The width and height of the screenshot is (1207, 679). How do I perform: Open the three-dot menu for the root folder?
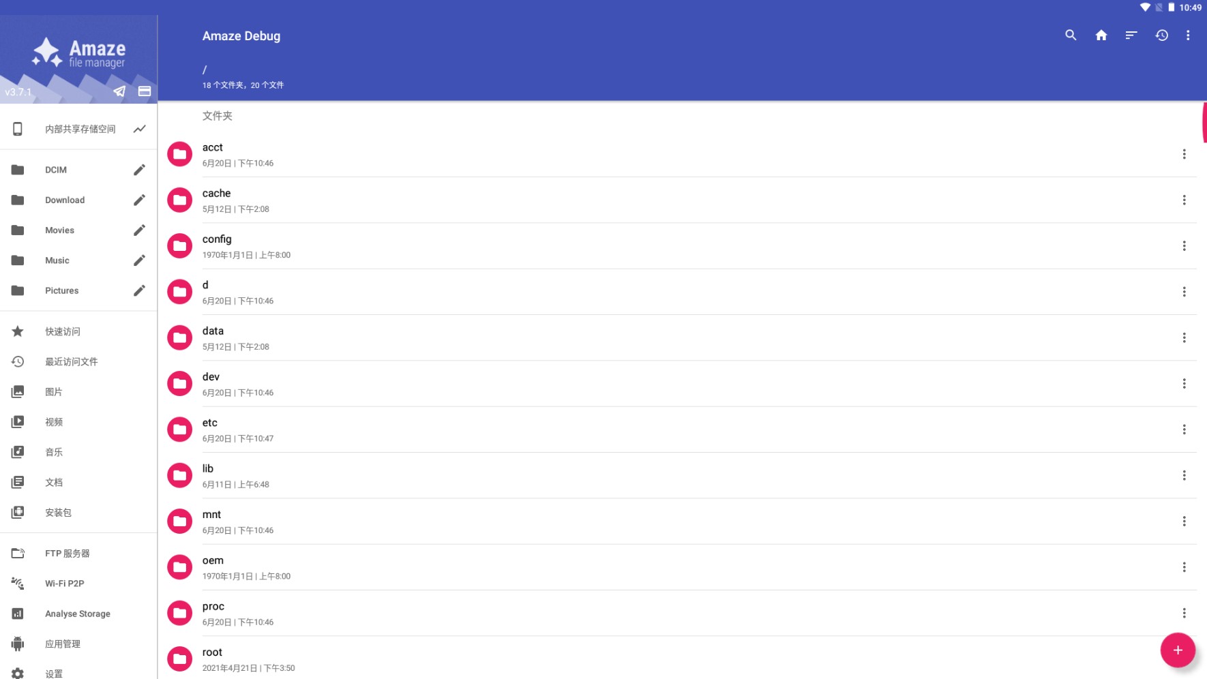click(x=1184, y=659)
